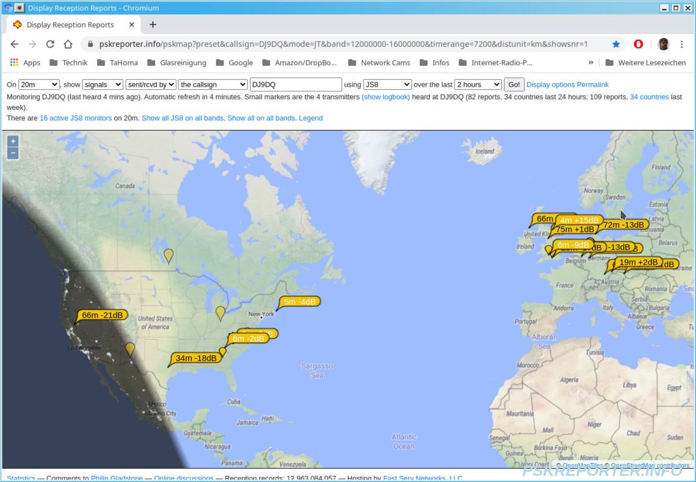Screen dimensions: 696x482
Task: Zoom in the map with plus button
Action: tap(13, 142)
